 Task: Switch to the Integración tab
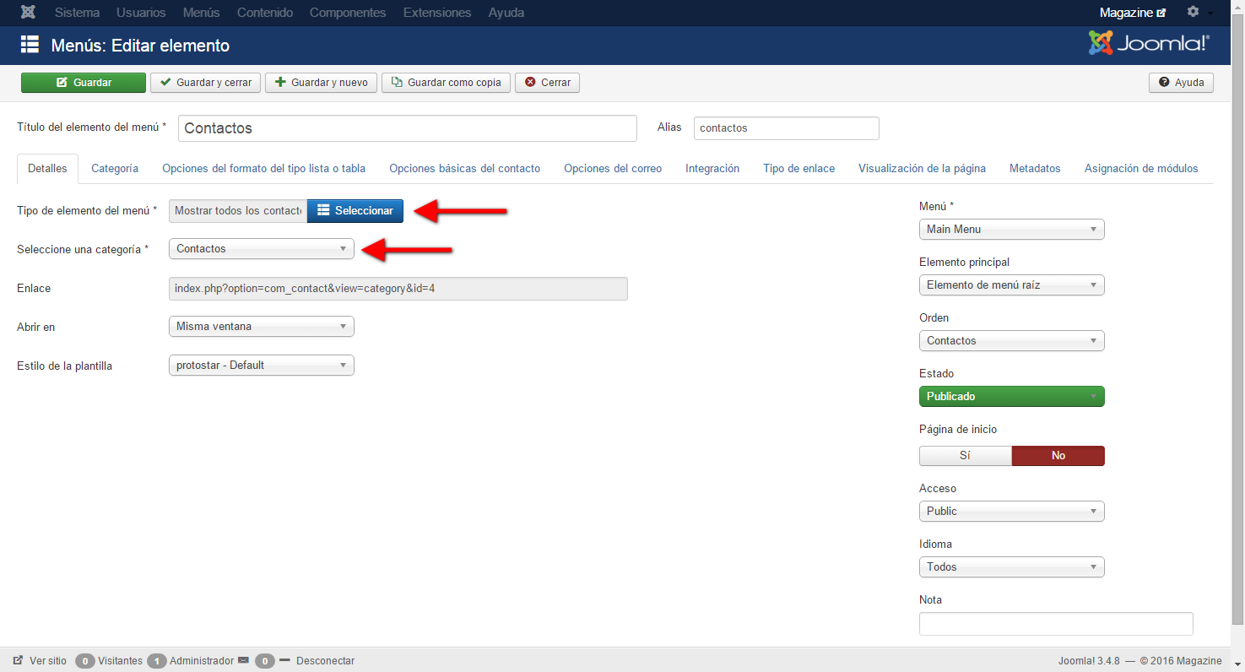point(712,168)
